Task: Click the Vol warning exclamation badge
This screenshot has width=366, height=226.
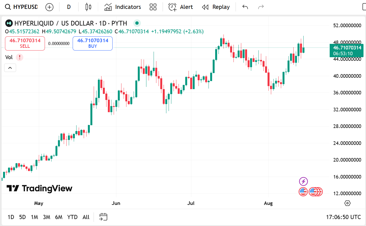Action: [x=19, y=57]
